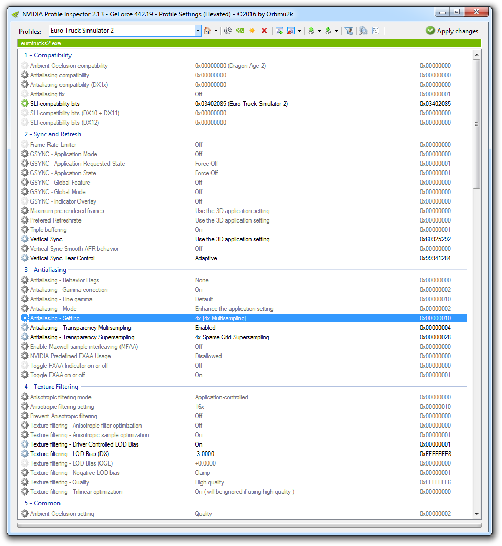Select 'Antialiasing - Mode' row
This screenshot has width=502, height=546.
tap(244, 309)
